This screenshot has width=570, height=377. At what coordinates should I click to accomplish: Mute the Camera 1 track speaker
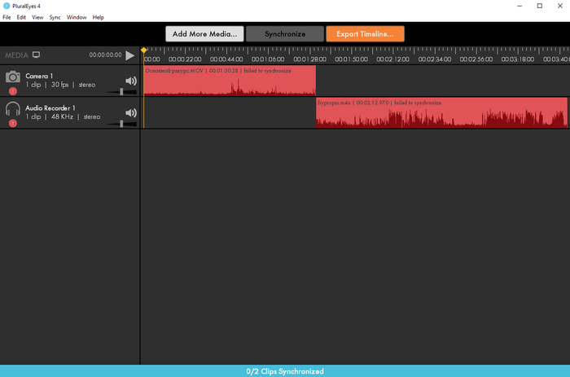(x=130, y=81)
